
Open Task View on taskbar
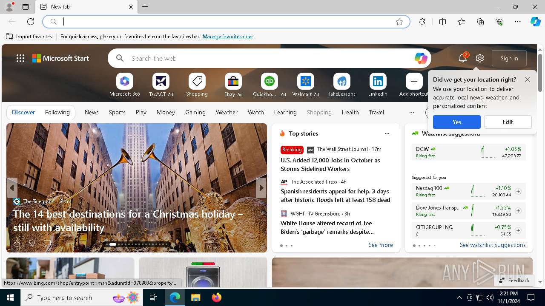[x=153, y=297]
